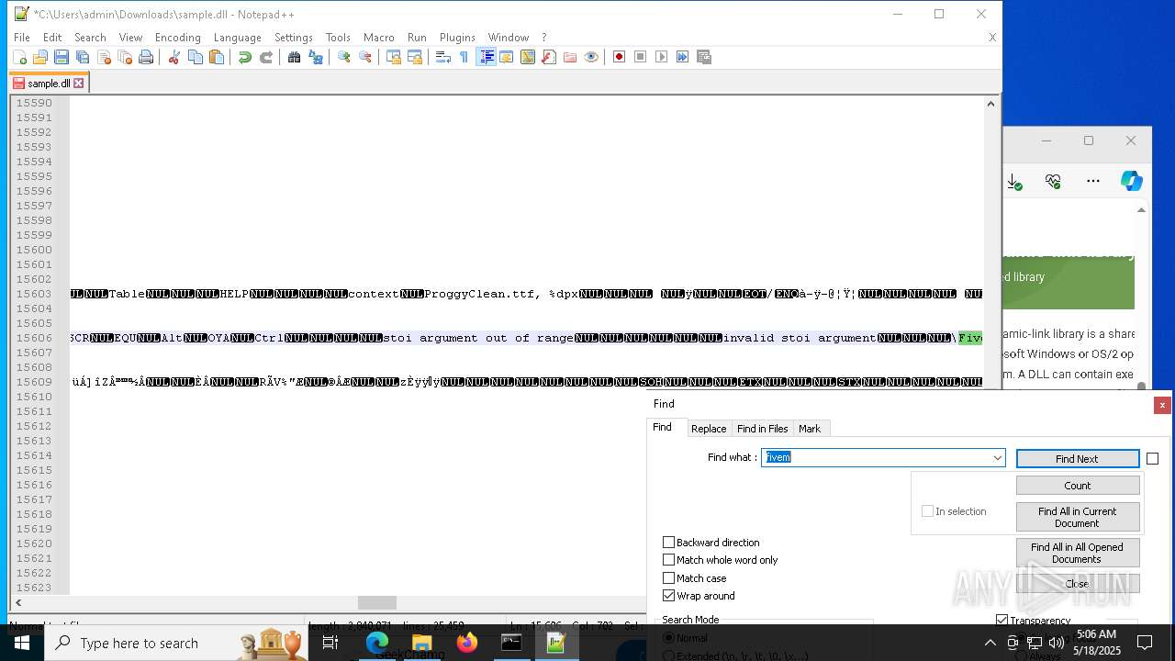Expand the Find what history dropdown
The image size is (1175, 661).
(x=997, y=458)
